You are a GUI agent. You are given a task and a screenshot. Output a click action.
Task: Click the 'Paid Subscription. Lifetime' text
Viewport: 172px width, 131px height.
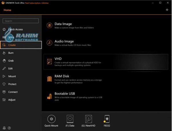click(x=37, y=3)
